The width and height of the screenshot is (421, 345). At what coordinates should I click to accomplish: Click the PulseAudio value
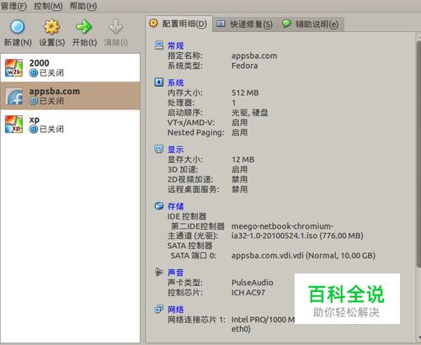click(x=253, y=283)
